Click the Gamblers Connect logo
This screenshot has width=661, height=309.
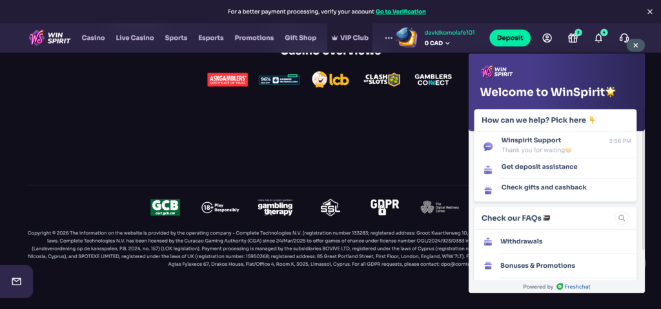433,79
